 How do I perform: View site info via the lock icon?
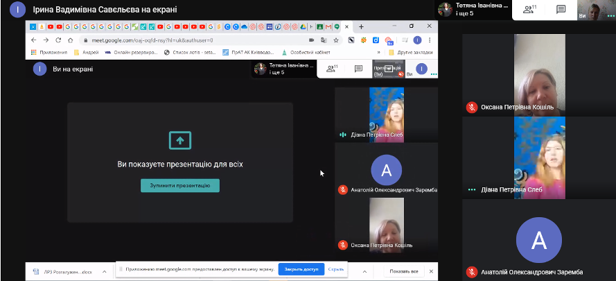pos(85,40)
